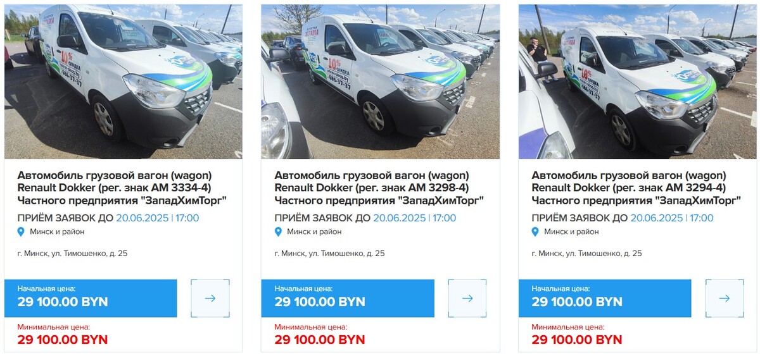Click arrow button on AM 3334-4 listing

point(210,299)
